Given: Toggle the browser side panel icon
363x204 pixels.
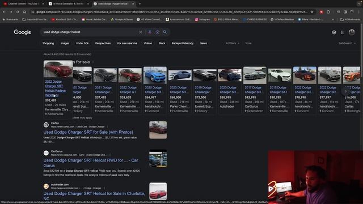Looking at the screenshot, I should [x=345, y=12].
